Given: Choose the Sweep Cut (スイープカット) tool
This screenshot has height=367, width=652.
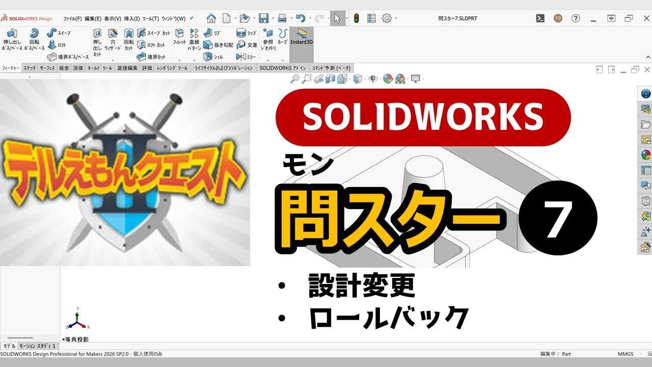Looking at the screenshot, I should click(154, 33).
